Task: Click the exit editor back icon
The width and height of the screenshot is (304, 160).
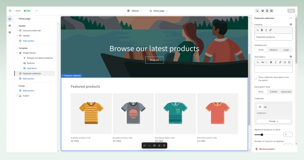Action: pos(10,11)
